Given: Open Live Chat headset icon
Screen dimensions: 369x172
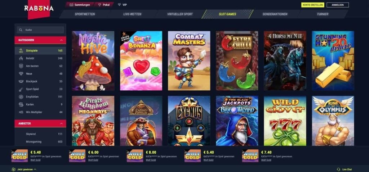Looking at the screenshot, I should 338,169.
